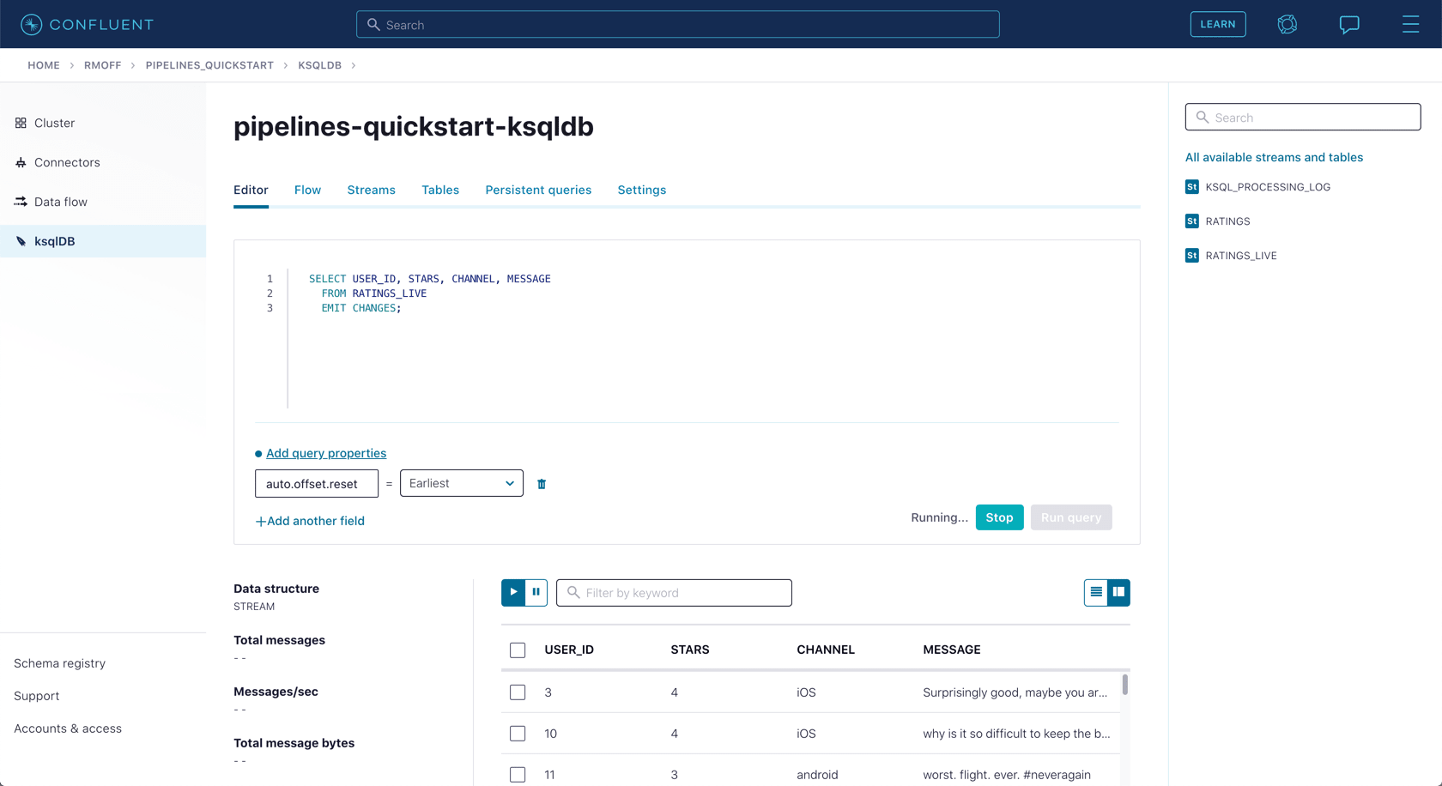Screen dimensions: 1442x786
Task: Click the USER_ID column header
Action: click(569, 650)
